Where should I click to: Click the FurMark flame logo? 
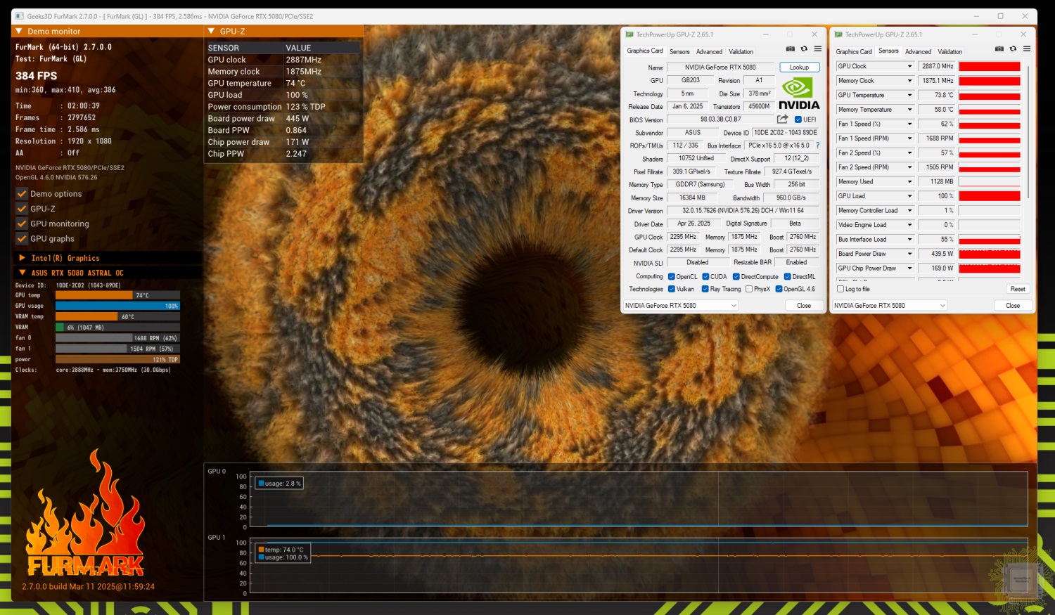[85, 513]
